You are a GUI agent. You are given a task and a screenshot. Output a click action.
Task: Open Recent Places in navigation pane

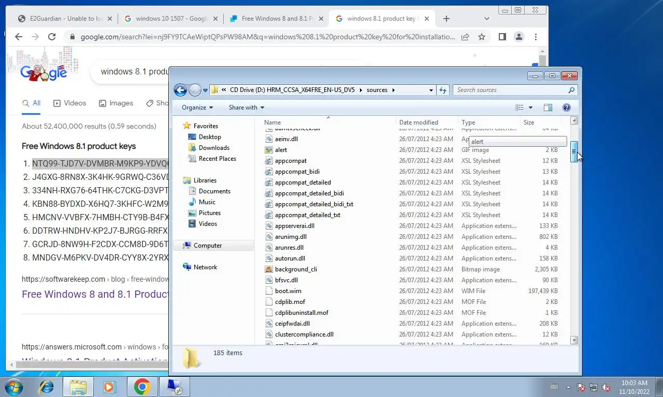218,159
